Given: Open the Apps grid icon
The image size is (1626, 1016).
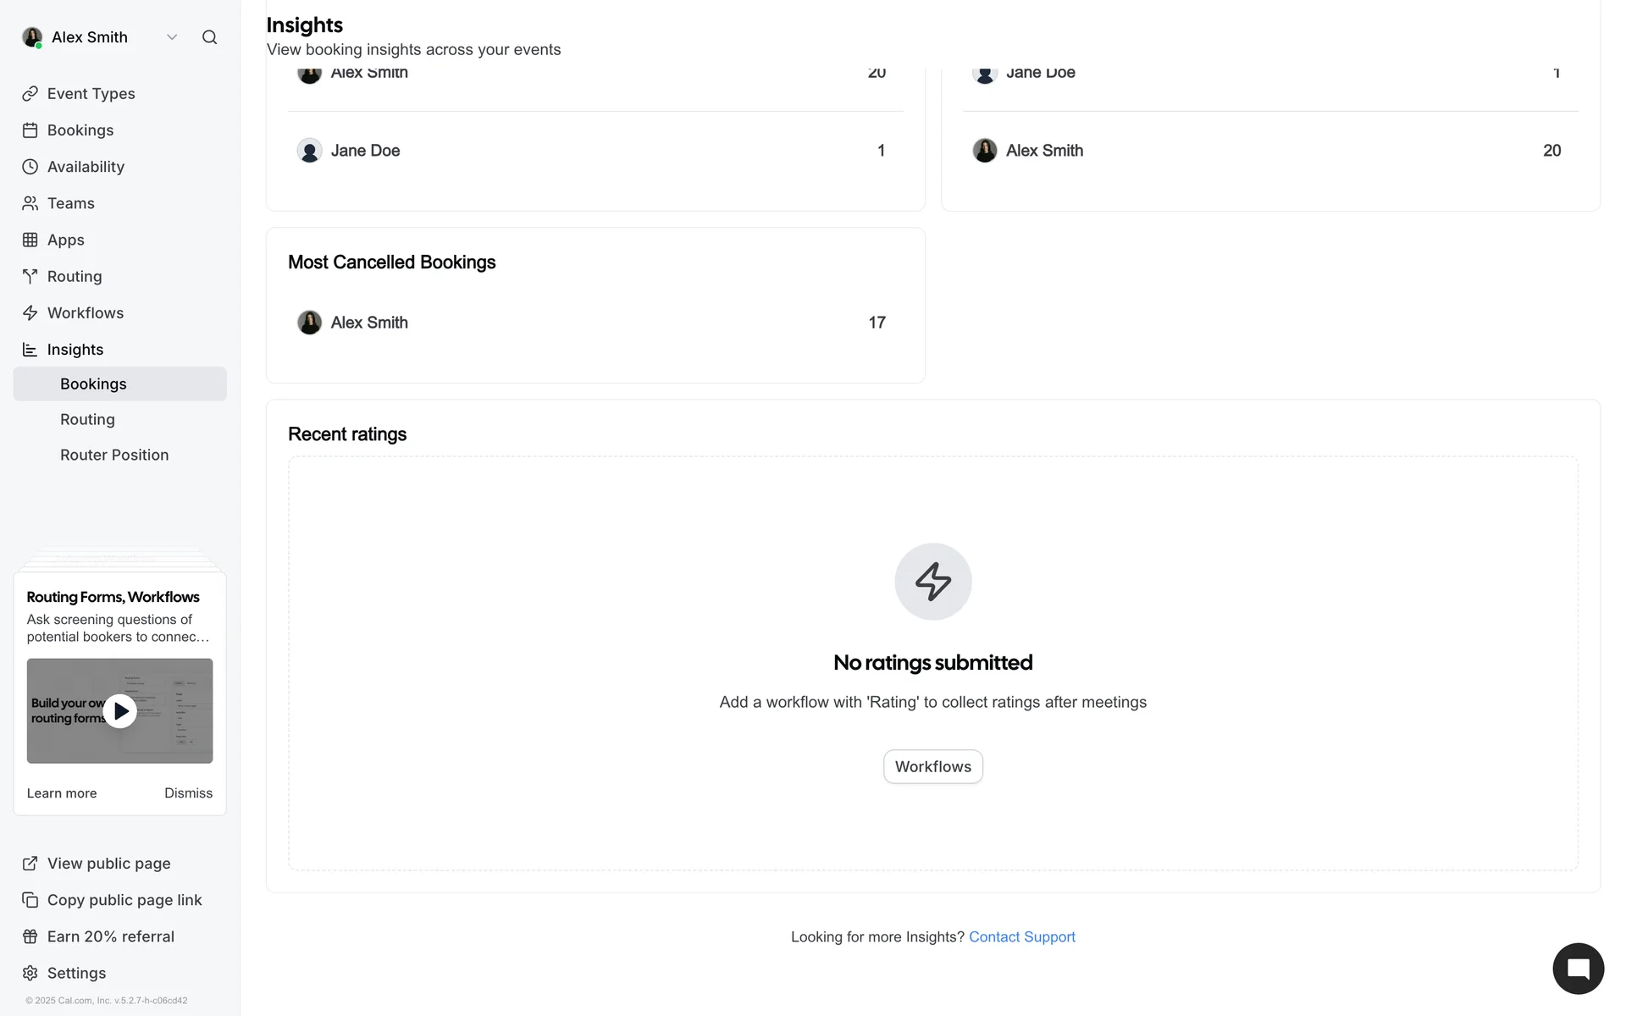Looking at the screenshot, I should click(30, 240).
